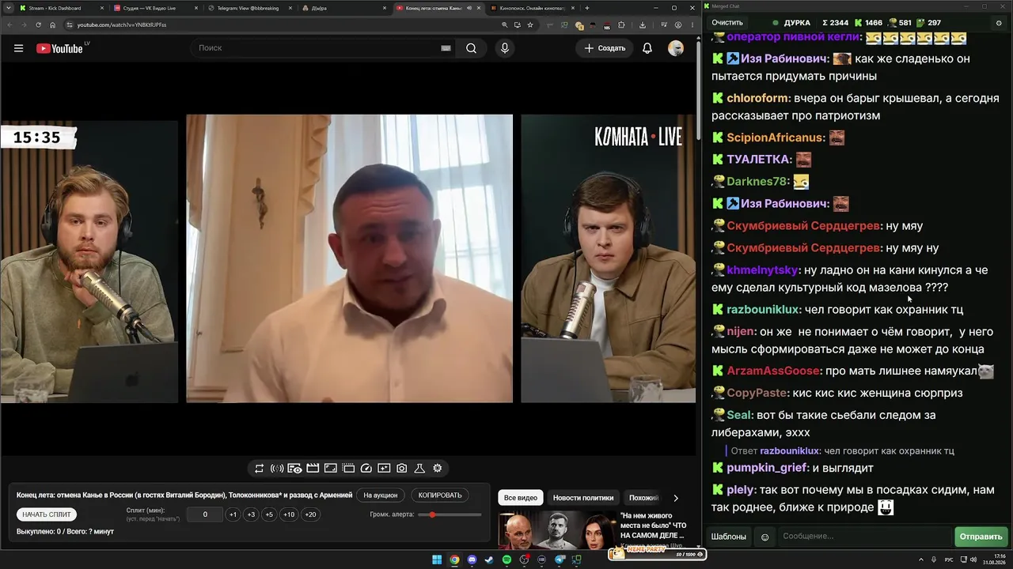Click the НАЧАТЬ СПЛИТ button
Image resolution: width=1013 pixels, height=569 pixels.
pyautogui.click(x=47, y=514)
